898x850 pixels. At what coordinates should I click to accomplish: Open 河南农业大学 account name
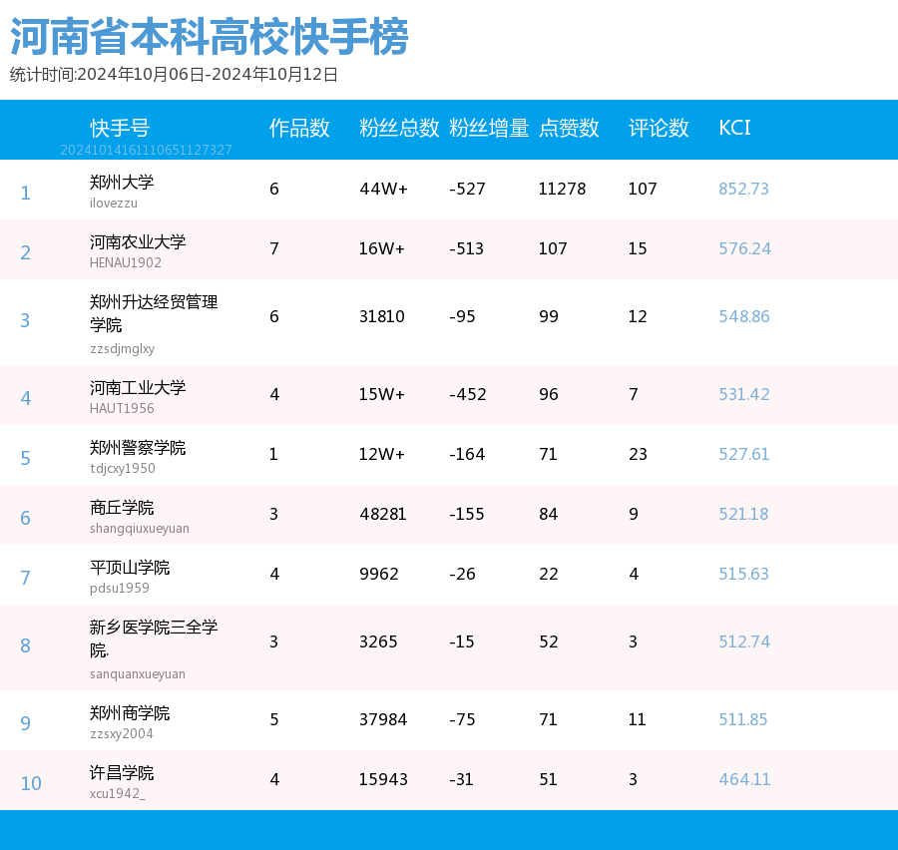pyautogui.click(x=138, y=241)
